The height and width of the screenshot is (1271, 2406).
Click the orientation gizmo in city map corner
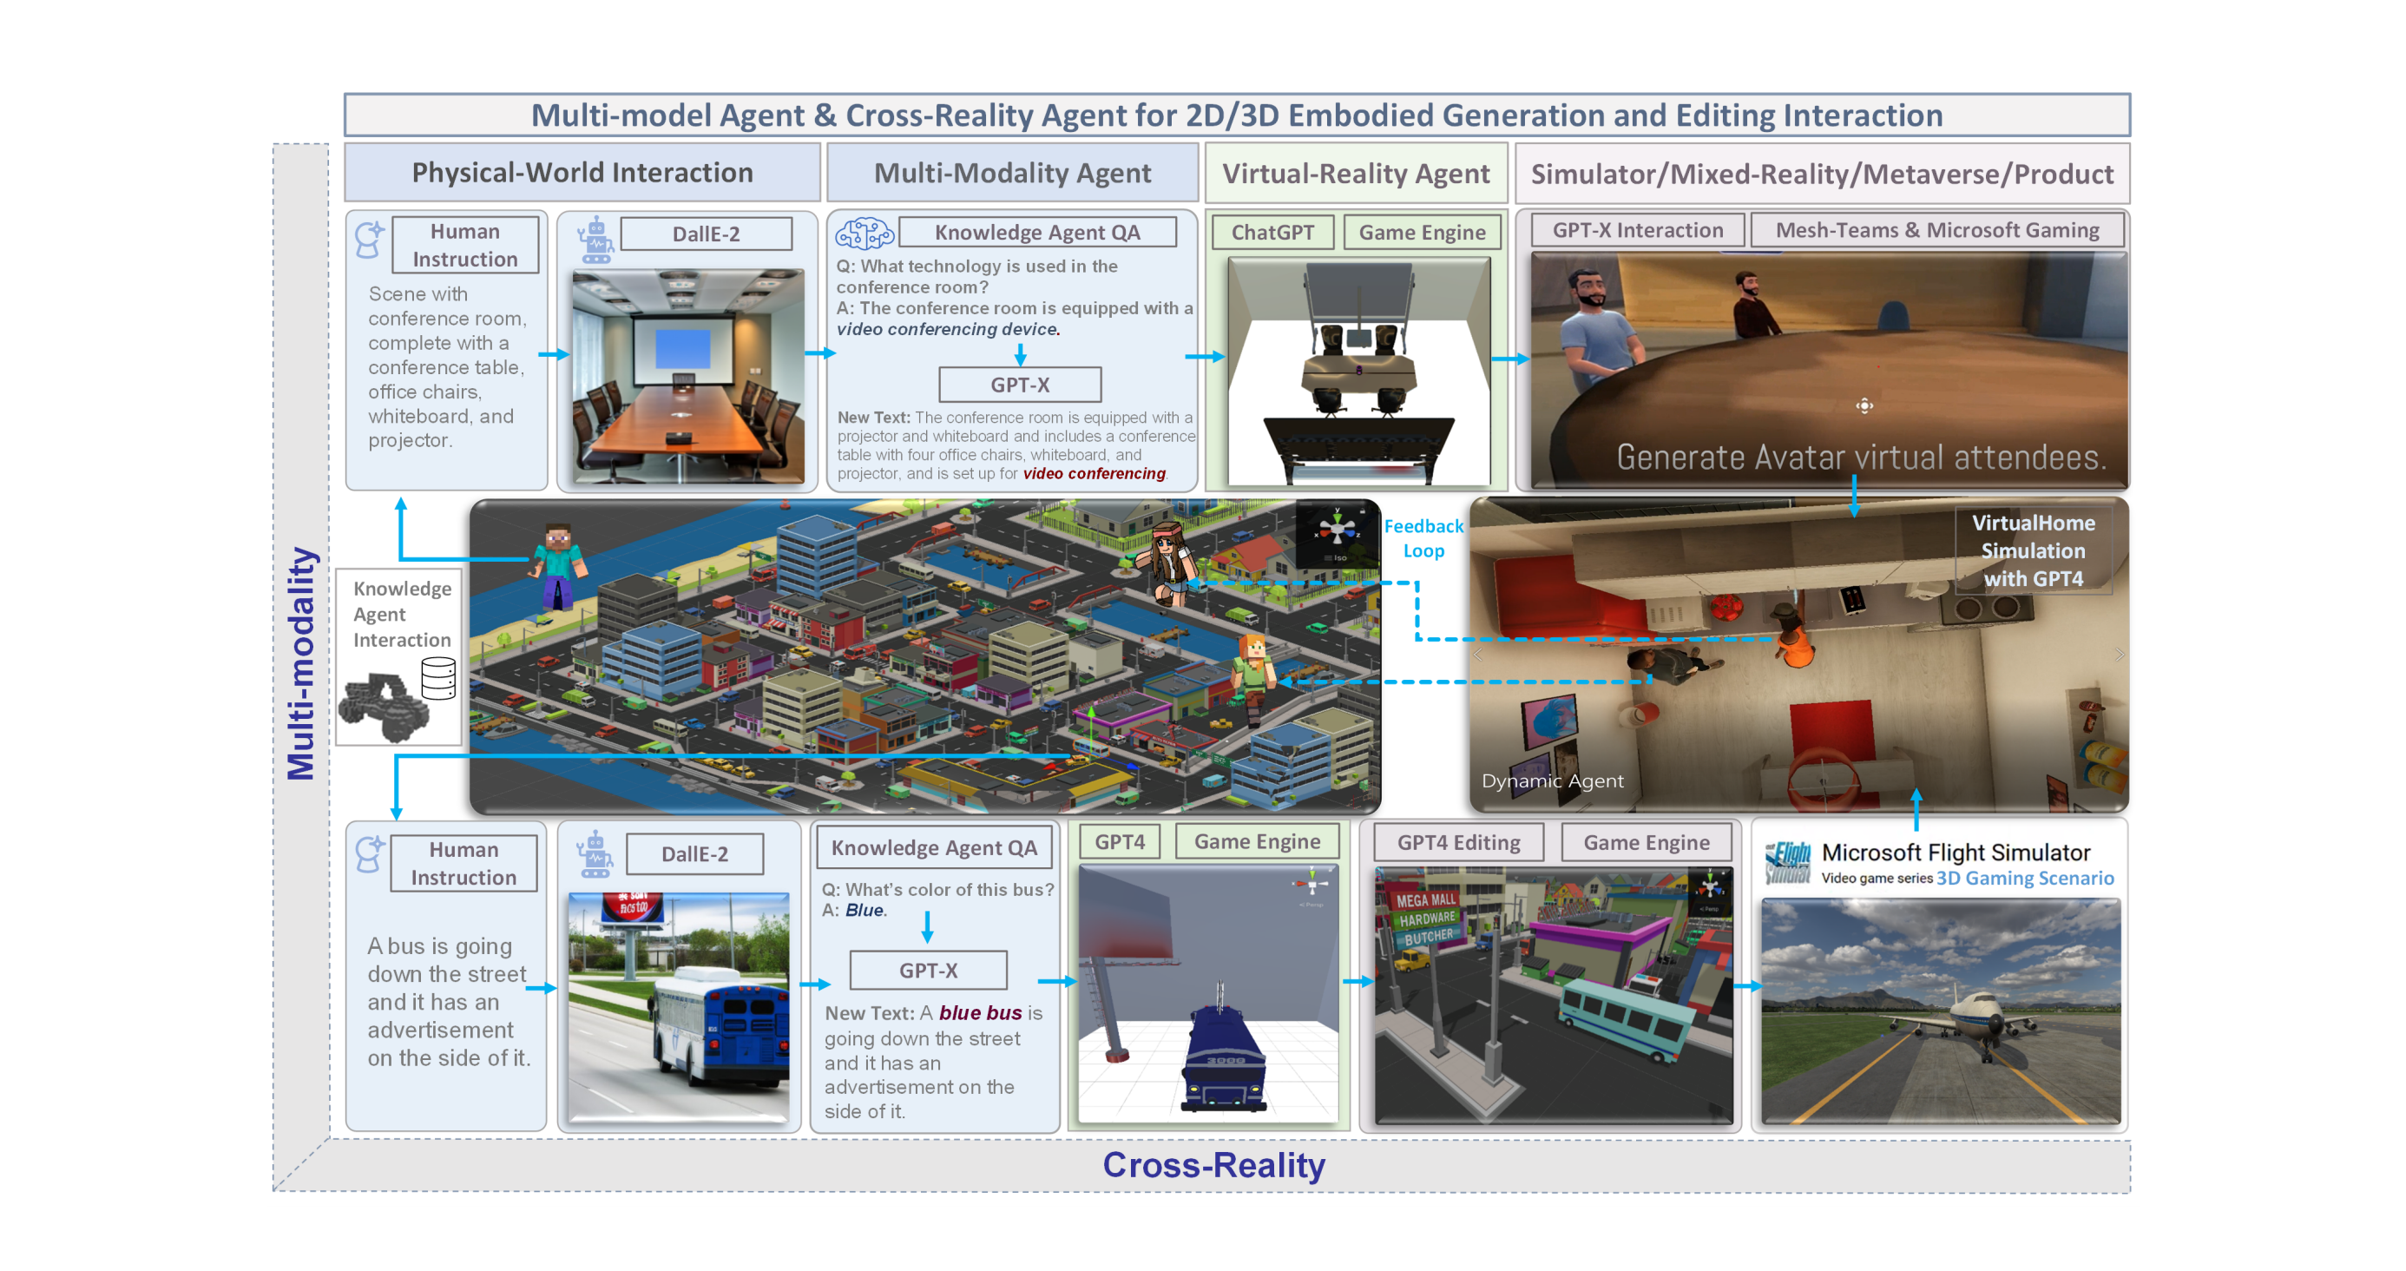[x=1337, y=530]
